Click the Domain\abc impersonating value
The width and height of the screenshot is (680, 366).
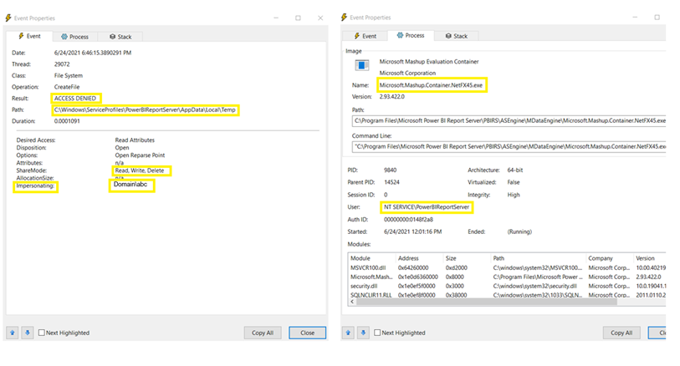point(130,184)
